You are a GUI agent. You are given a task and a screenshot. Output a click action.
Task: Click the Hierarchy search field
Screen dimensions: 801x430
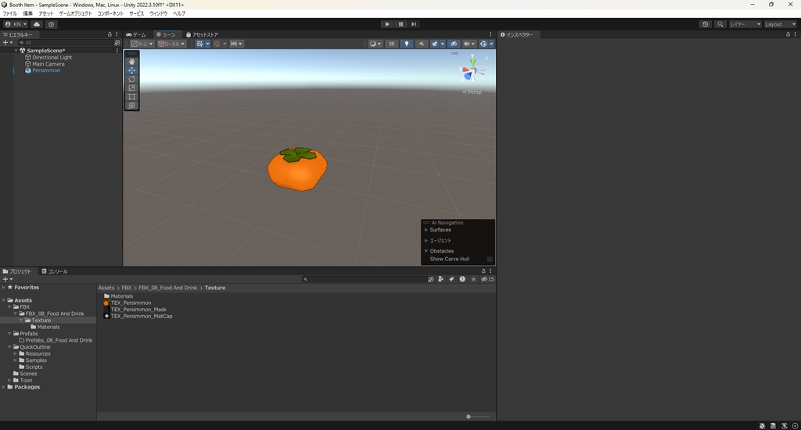[65, 43]
